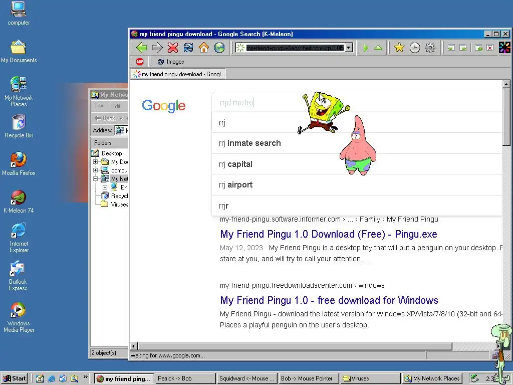Switch to next tab icon

point(463,48)
